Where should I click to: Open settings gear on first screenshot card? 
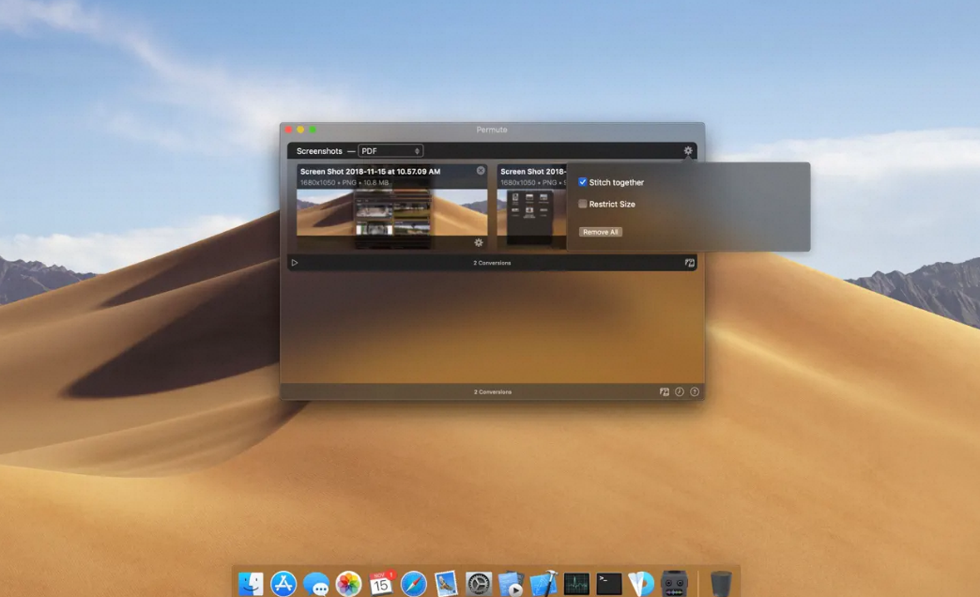[478, 242]
